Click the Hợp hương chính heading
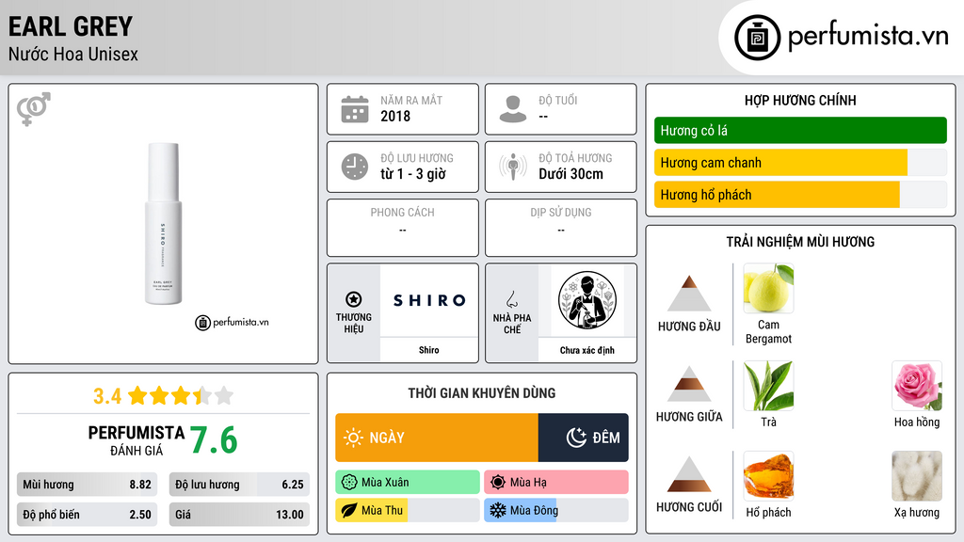The width and height of the screenshot is (964, 542). click(x=800, y=100)
